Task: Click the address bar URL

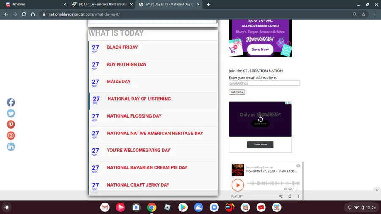Action: [x=84, y=14]
